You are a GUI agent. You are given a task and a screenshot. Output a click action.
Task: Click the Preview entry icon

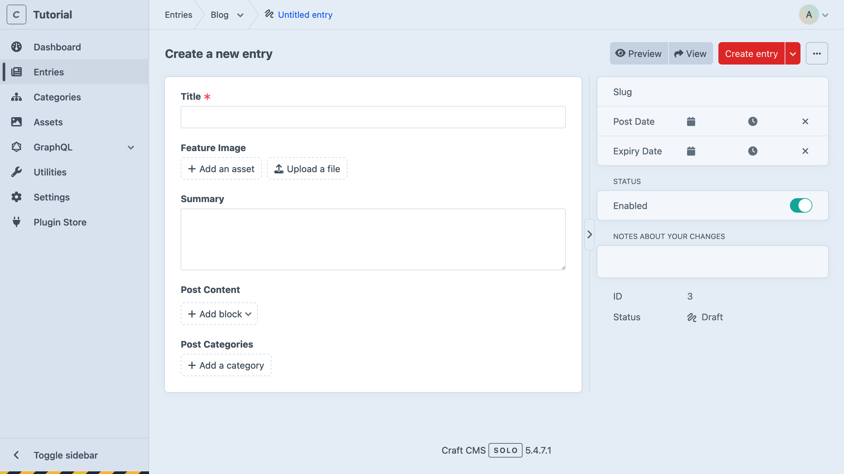click(620, 53)
